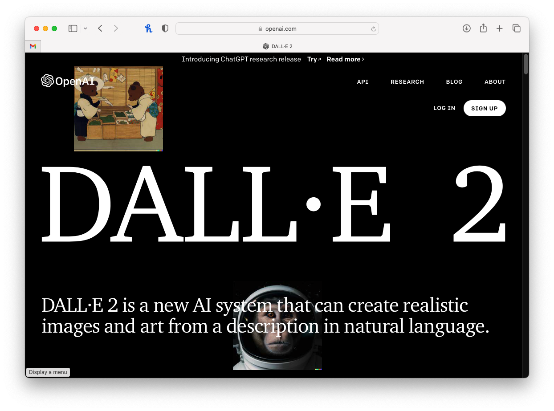Close the Safari window with the red button
554x411 pixels.
point(37,28)
